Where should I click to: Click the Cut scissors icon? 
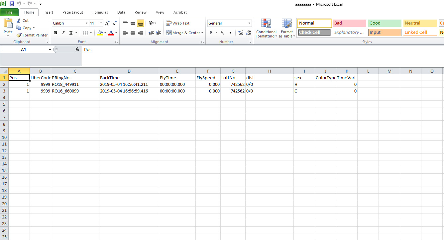(x=19, y=21)
